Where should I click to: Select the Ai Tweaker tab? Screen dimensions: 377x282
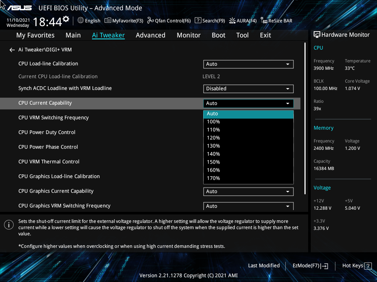click(x=108, y=35)
